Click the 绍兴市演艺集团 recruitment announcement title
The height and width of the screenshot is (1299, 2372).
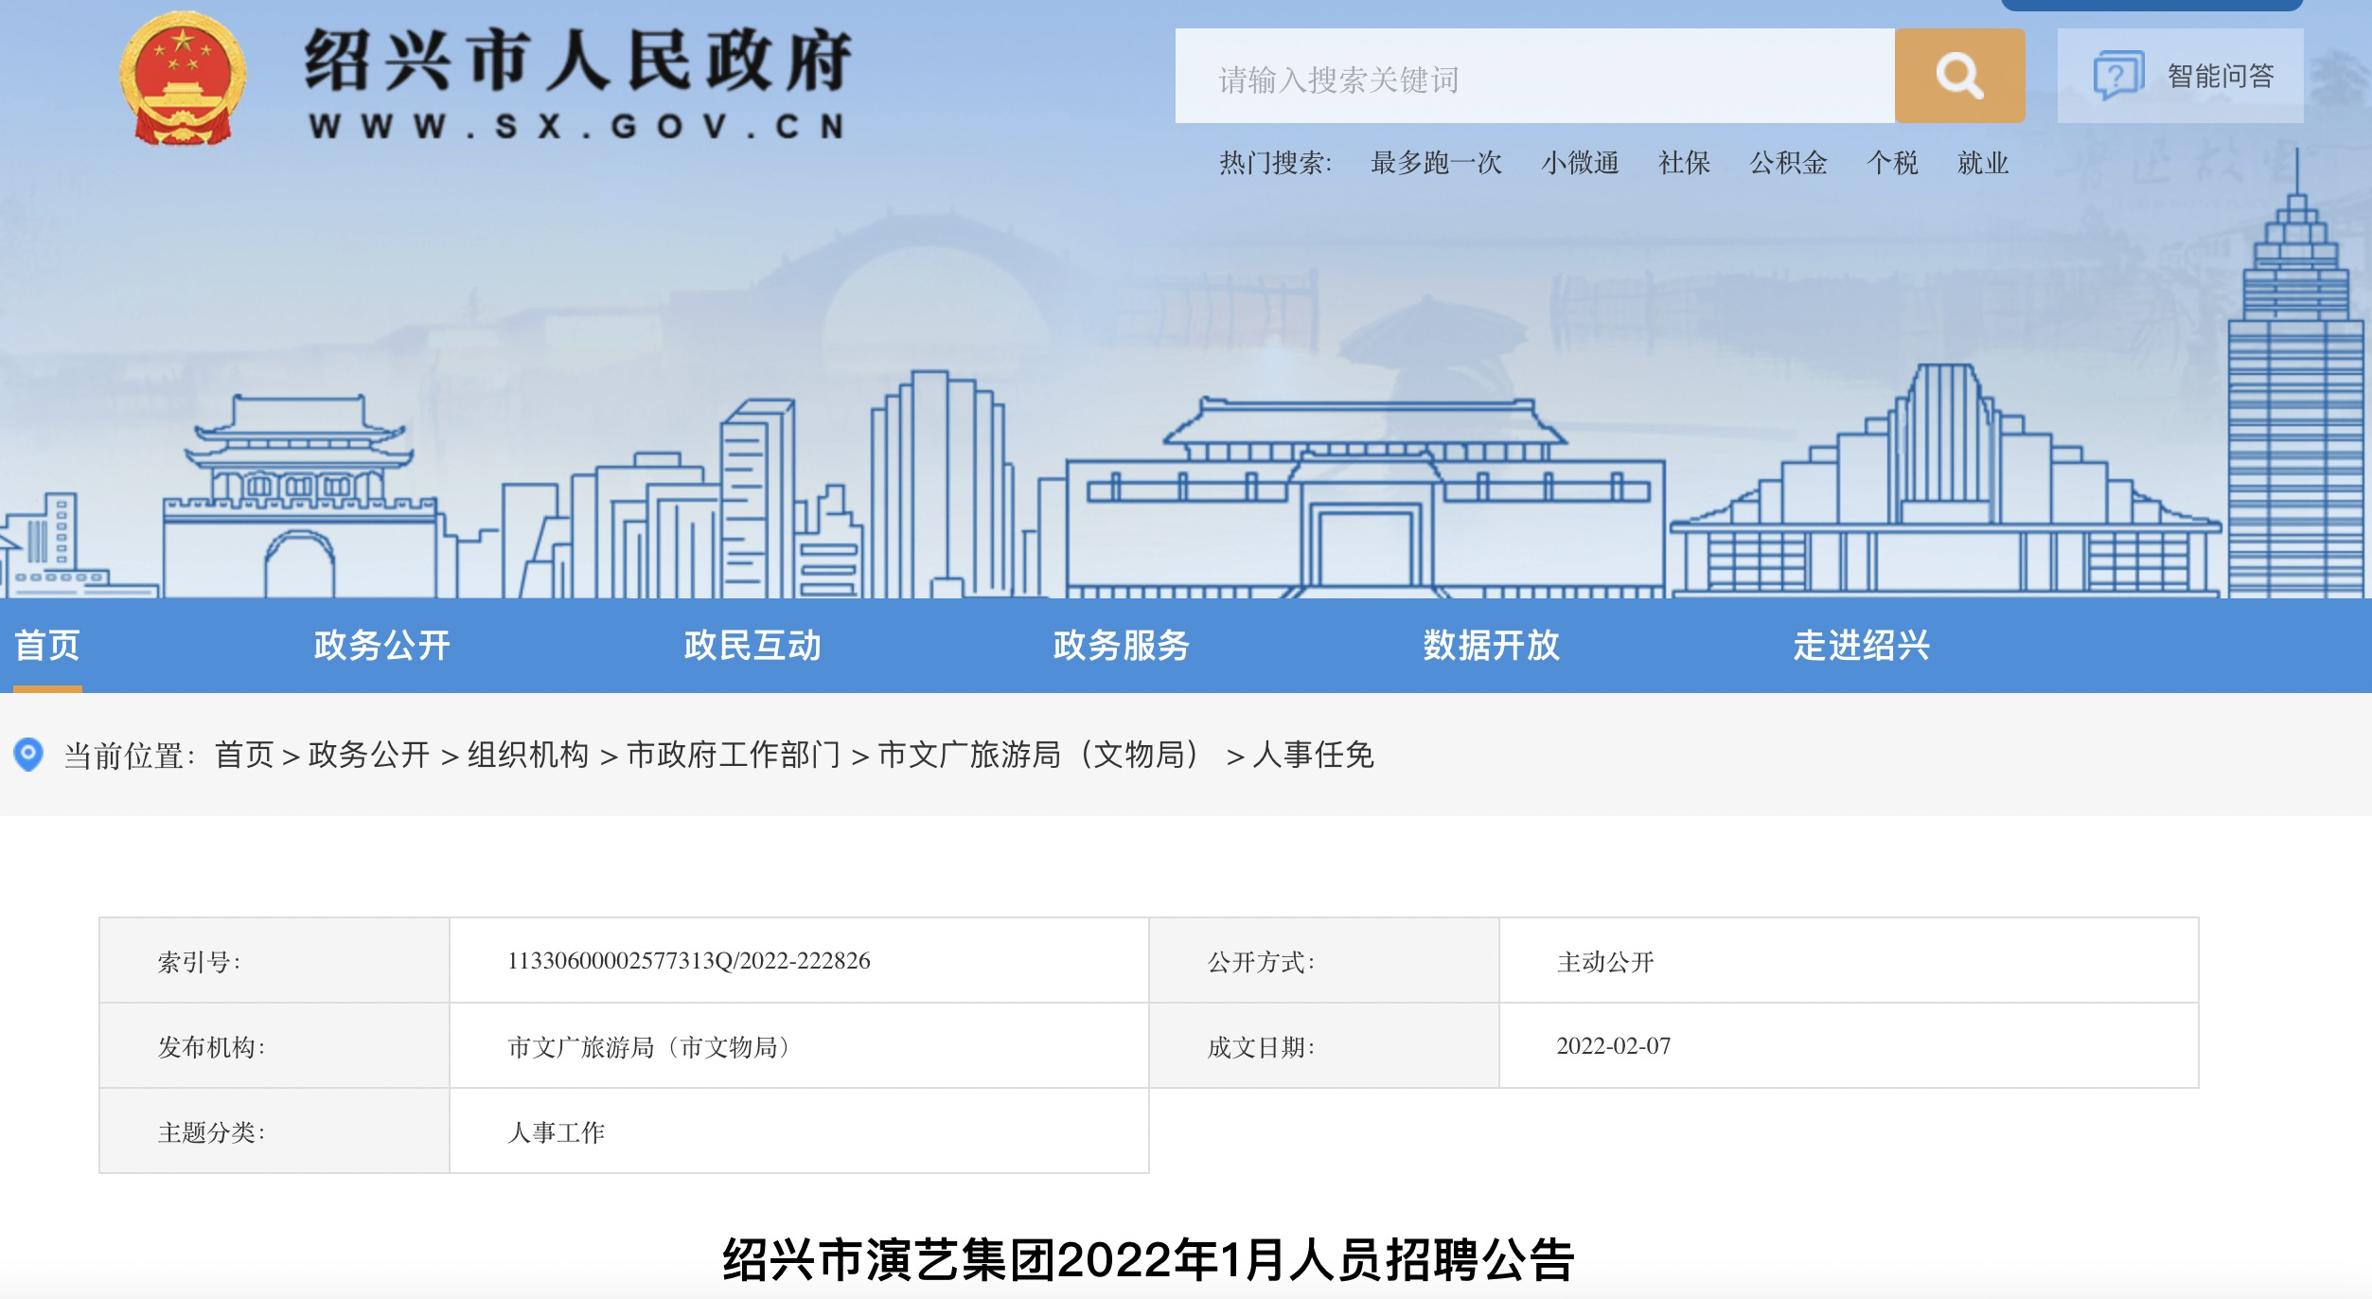click(x=1149, y=1260)
